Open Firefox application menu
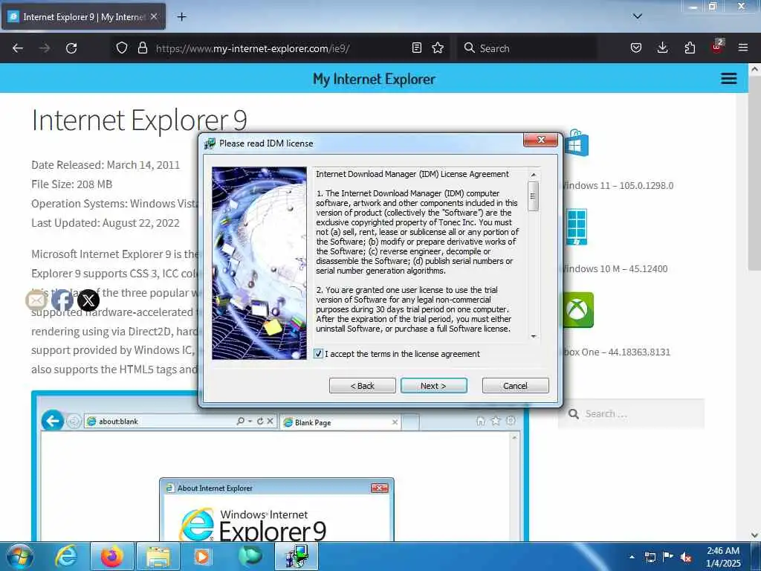 pyautogui.click(x=743, y=48)
